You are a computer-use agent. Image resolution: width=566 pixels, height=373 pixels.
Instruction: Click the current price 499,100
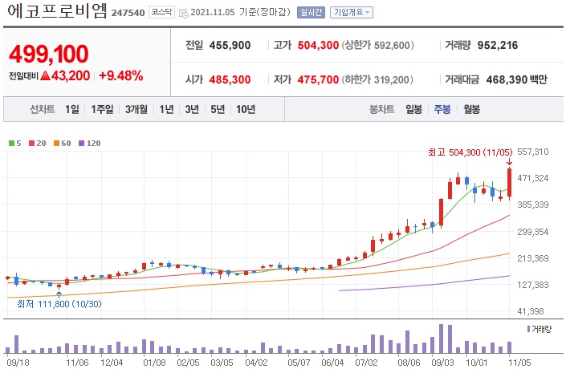point(49,54)
